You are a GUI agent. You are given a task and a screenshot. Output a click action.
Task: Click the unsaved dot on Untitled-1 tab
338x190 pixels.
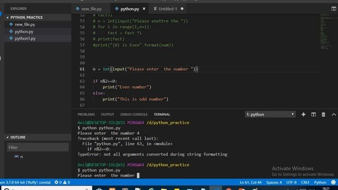coord(182,9)
